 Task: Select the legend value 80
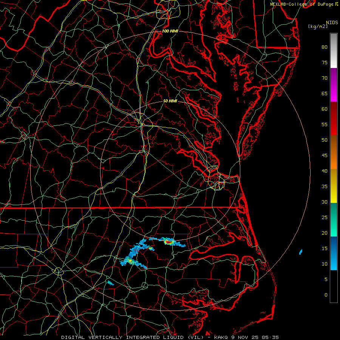tap(325, 47)
